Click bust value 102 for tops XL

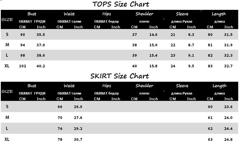(x=23, y=66)
